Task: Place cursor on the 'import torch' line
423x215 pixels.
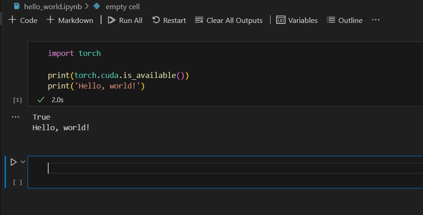Action: point(74,53)
